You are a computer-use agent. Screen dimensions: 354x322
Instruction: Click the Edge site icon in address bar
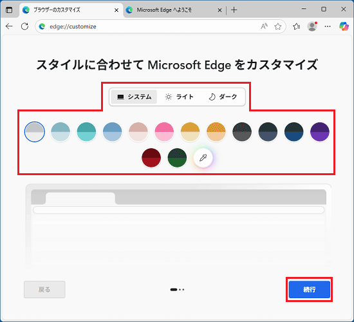coord(42,26)
